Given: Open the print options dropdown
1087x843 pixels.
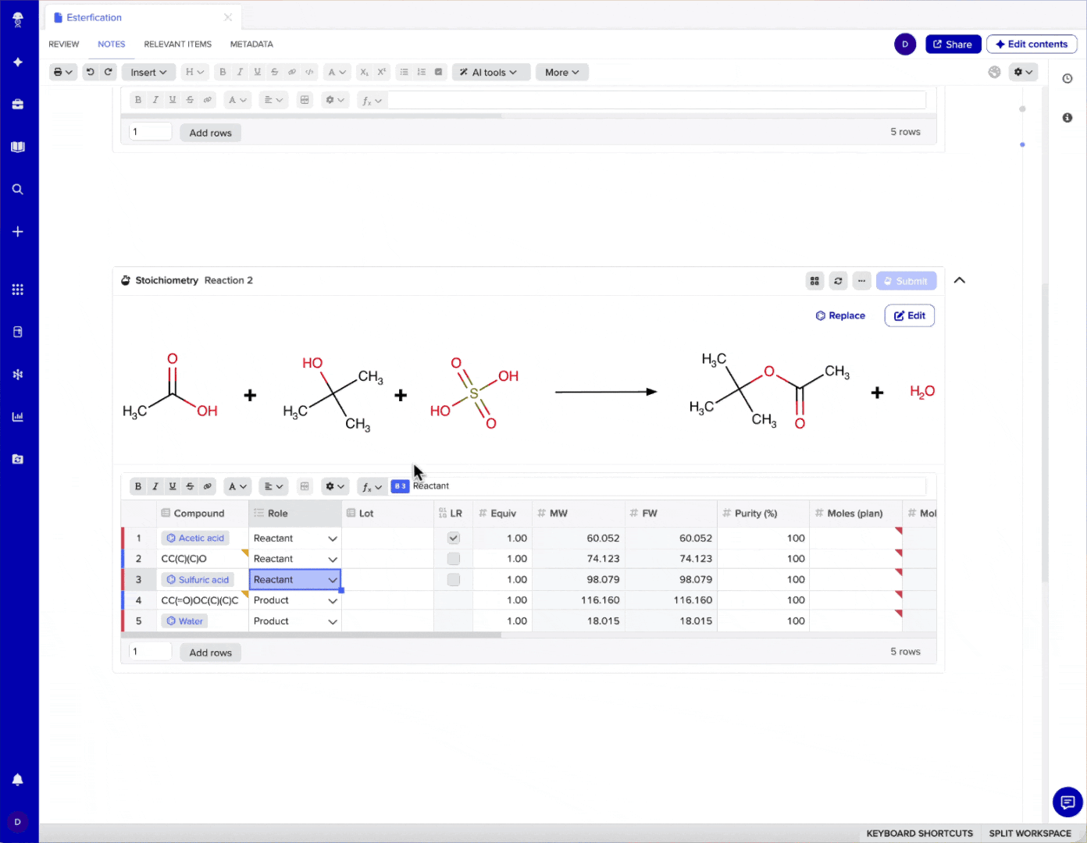Looking at the screenshot, I should coord(62,72).
